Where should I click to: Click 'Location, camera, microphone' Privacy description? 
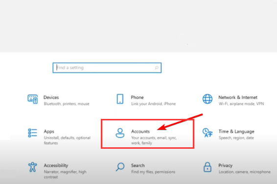pyautogui.click(x=245, y=172)
